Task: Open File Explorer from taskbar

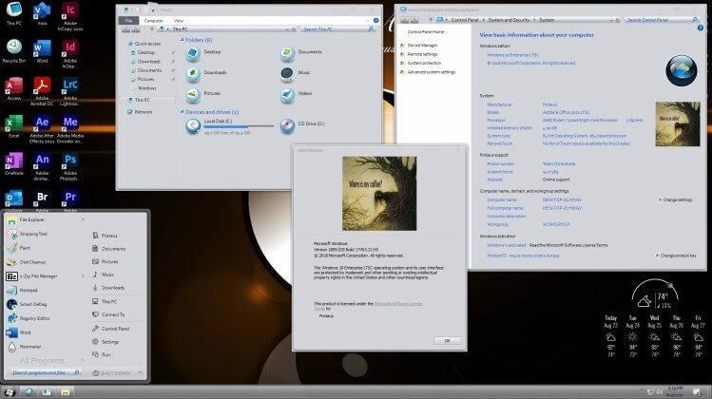Action: [65, 391]
